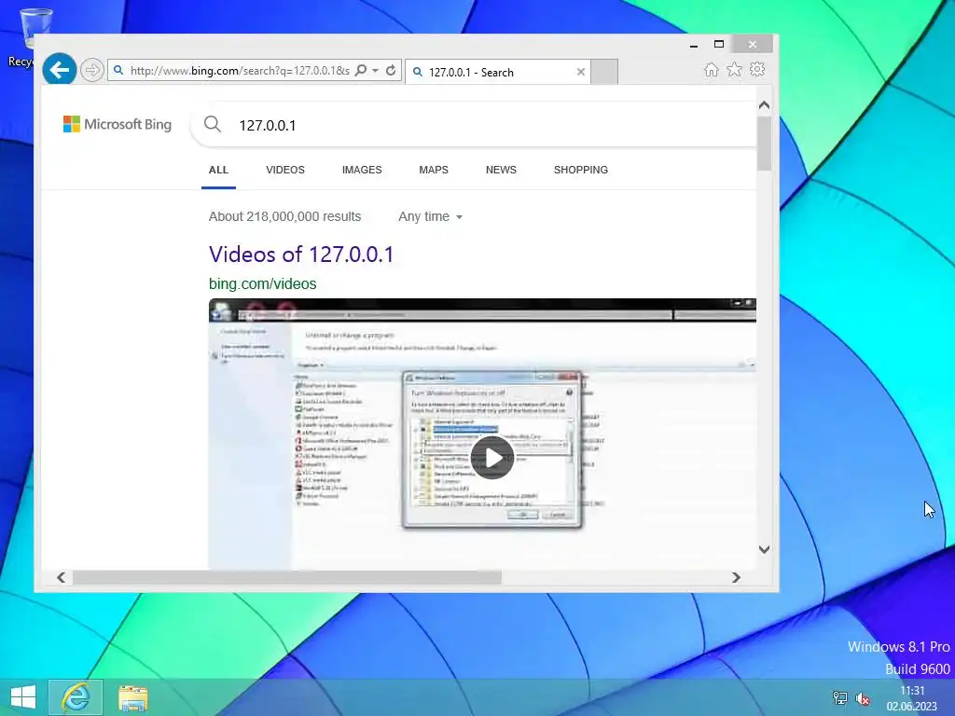The width and height of the screenshot is (955, 716).
Task: Open Favorites star icon
Action: [734, 69]
